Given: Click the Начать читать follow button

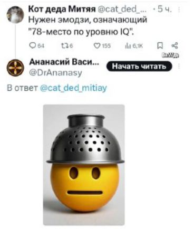Looking at the screenshot, I should click(x=139, y=66).
